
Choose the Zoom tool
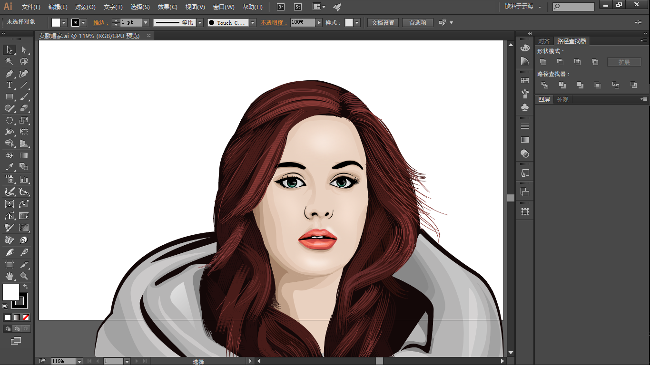pos(24,276)
